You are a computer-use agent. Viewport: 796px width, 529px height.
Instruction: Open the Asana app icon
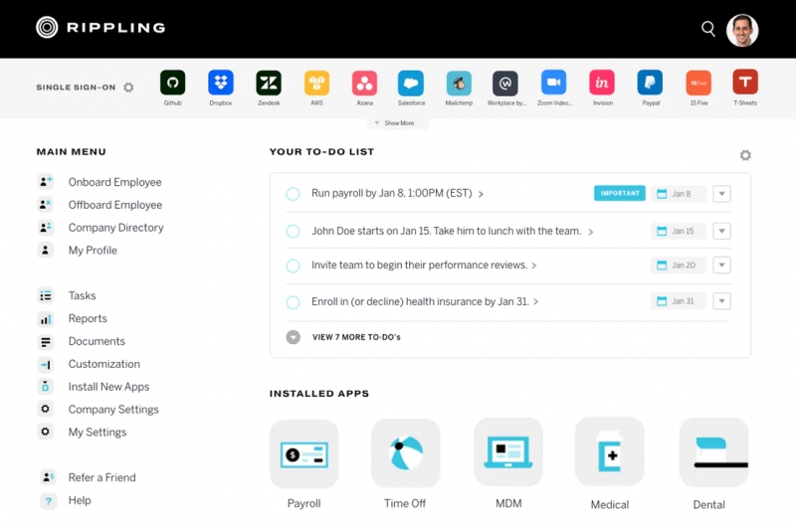[x=364, y=83]
